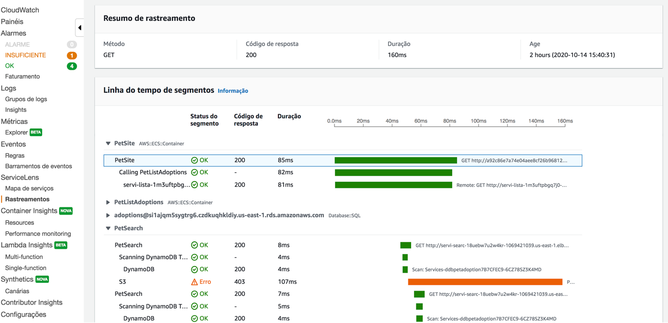Click the grey ALARME count badge
The image size is (668, 323).
coord(72,45)
